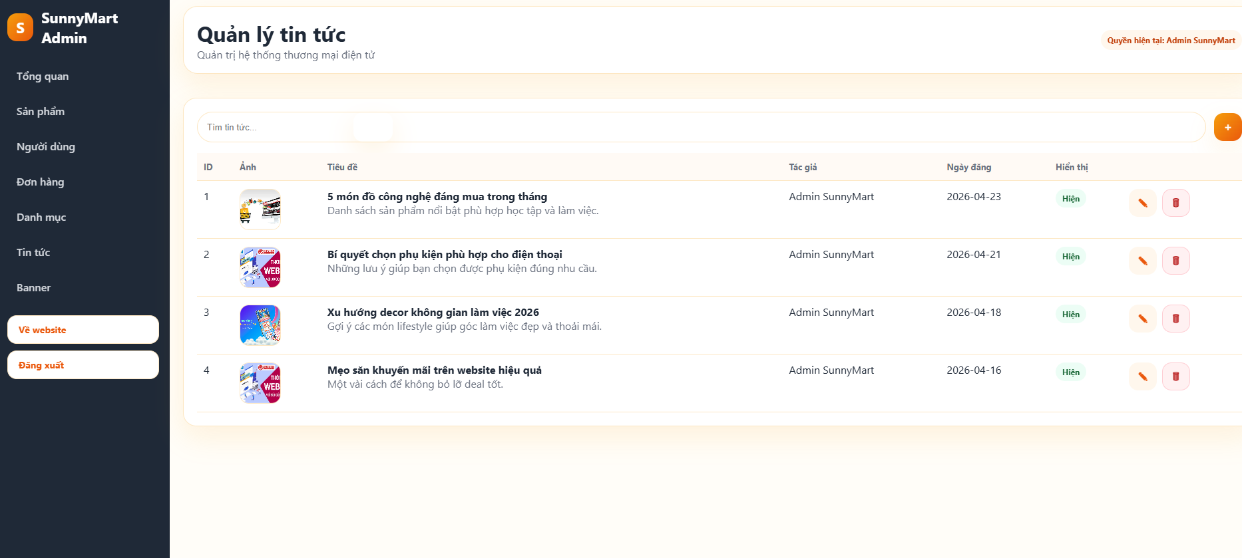Open thumbnail of 'Bí quyết chọn phụ kiện' article
The width and height of the screenshot is (1242, 558).
260,267
